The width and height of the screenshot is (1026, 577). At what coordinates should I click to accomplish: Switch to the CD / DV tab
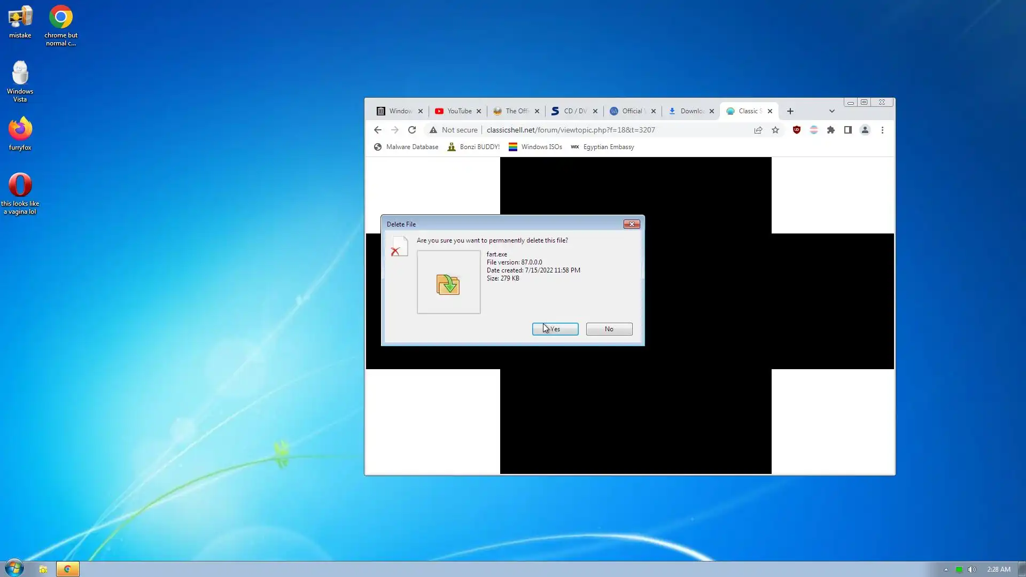coord(574,111)
